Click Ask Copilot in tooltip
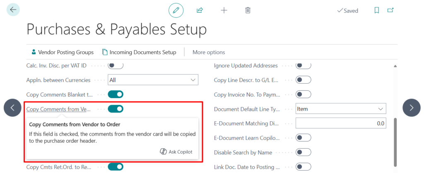The image size is (424, 173). click(x=176, y=152)
